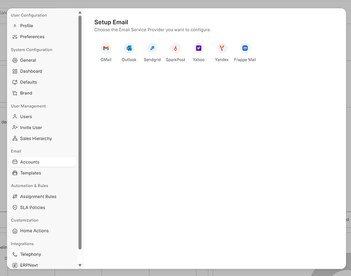
Task: Select the Yandex provider icon
Action: 222,48
